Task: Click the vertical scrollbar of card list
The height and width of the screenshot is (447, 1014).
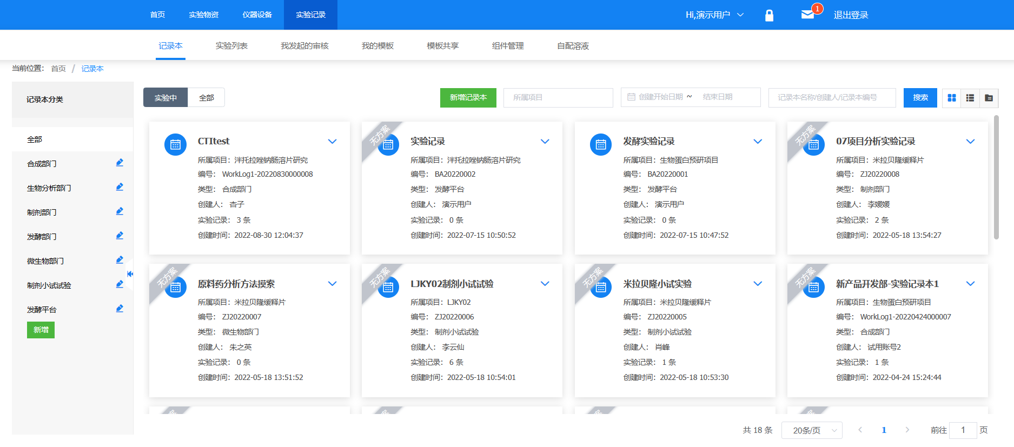Action: tap(996, 177)
